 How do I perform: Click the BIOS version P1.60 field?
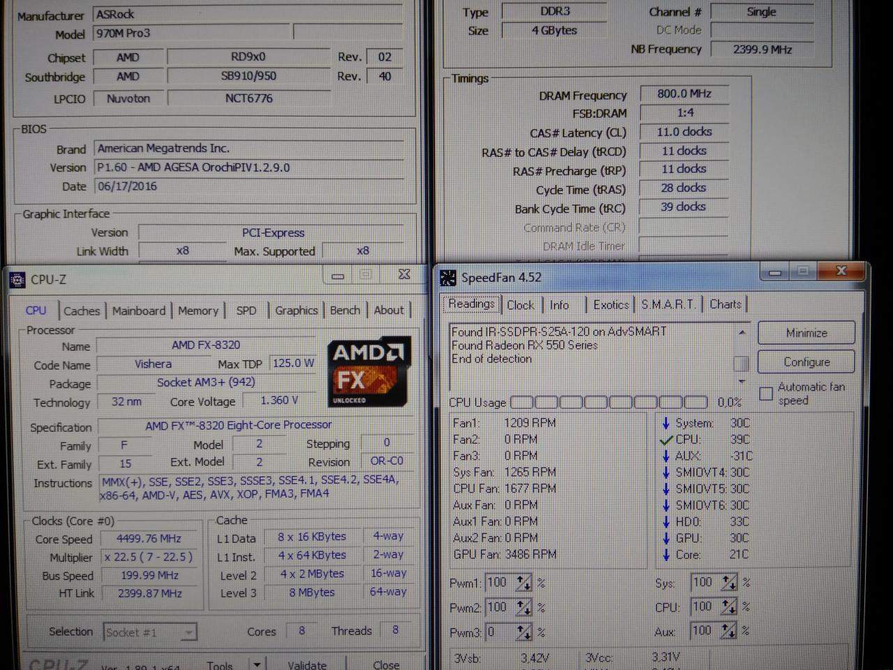(249, 167)
